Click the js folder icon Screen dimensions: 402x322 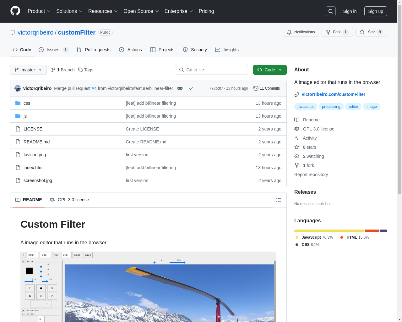18,116
